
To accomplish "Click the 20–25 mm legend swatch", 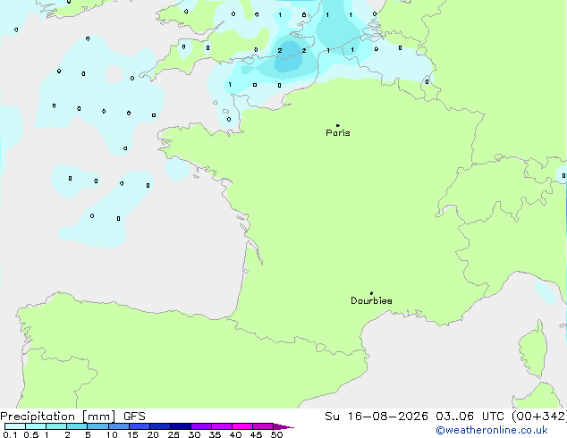I will click(159, 426).
